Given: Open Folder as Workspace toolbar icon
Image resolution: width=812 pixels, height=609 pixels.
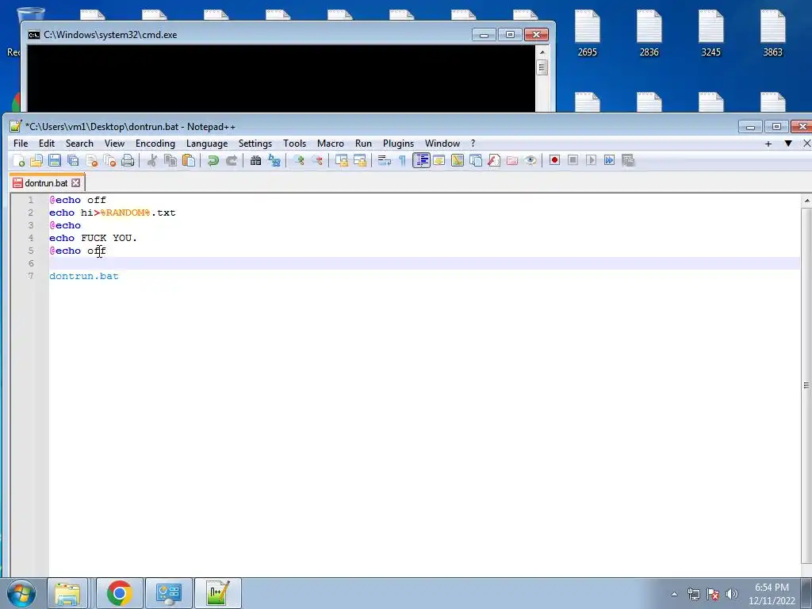Looking at the screenshot, I should point(512,160).
